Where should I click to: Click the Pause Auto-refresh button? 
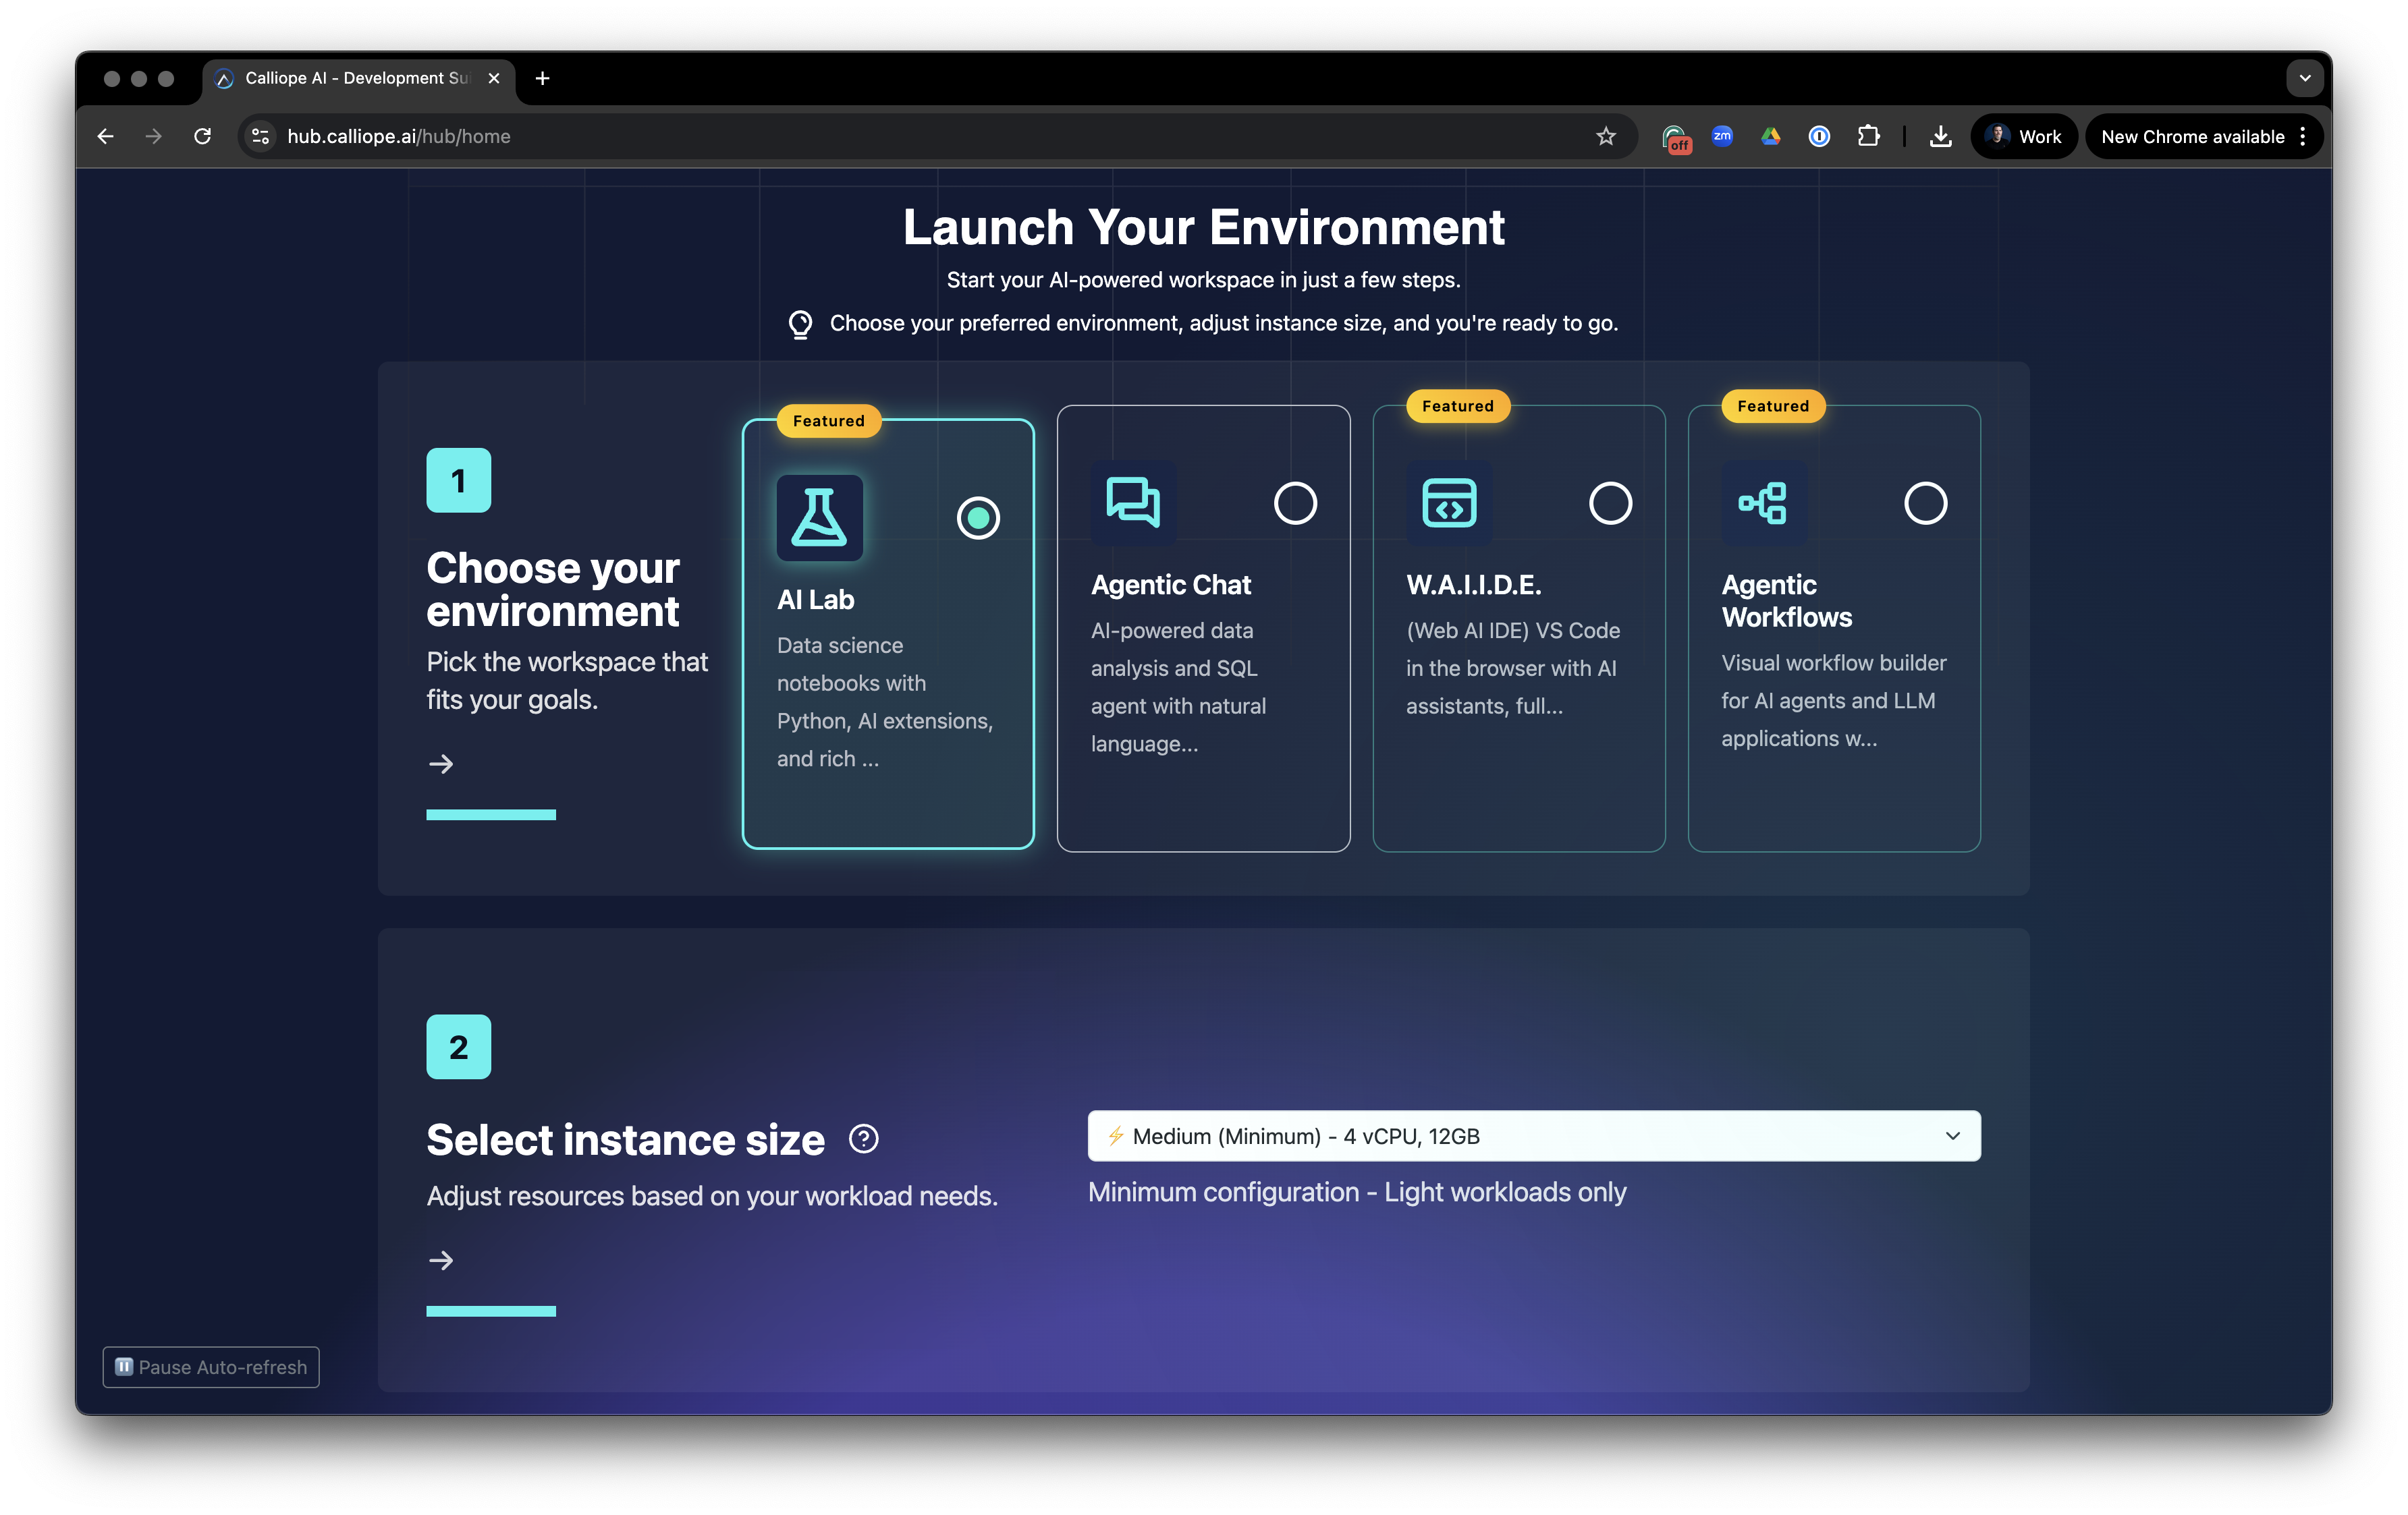tap(210, 1367)
